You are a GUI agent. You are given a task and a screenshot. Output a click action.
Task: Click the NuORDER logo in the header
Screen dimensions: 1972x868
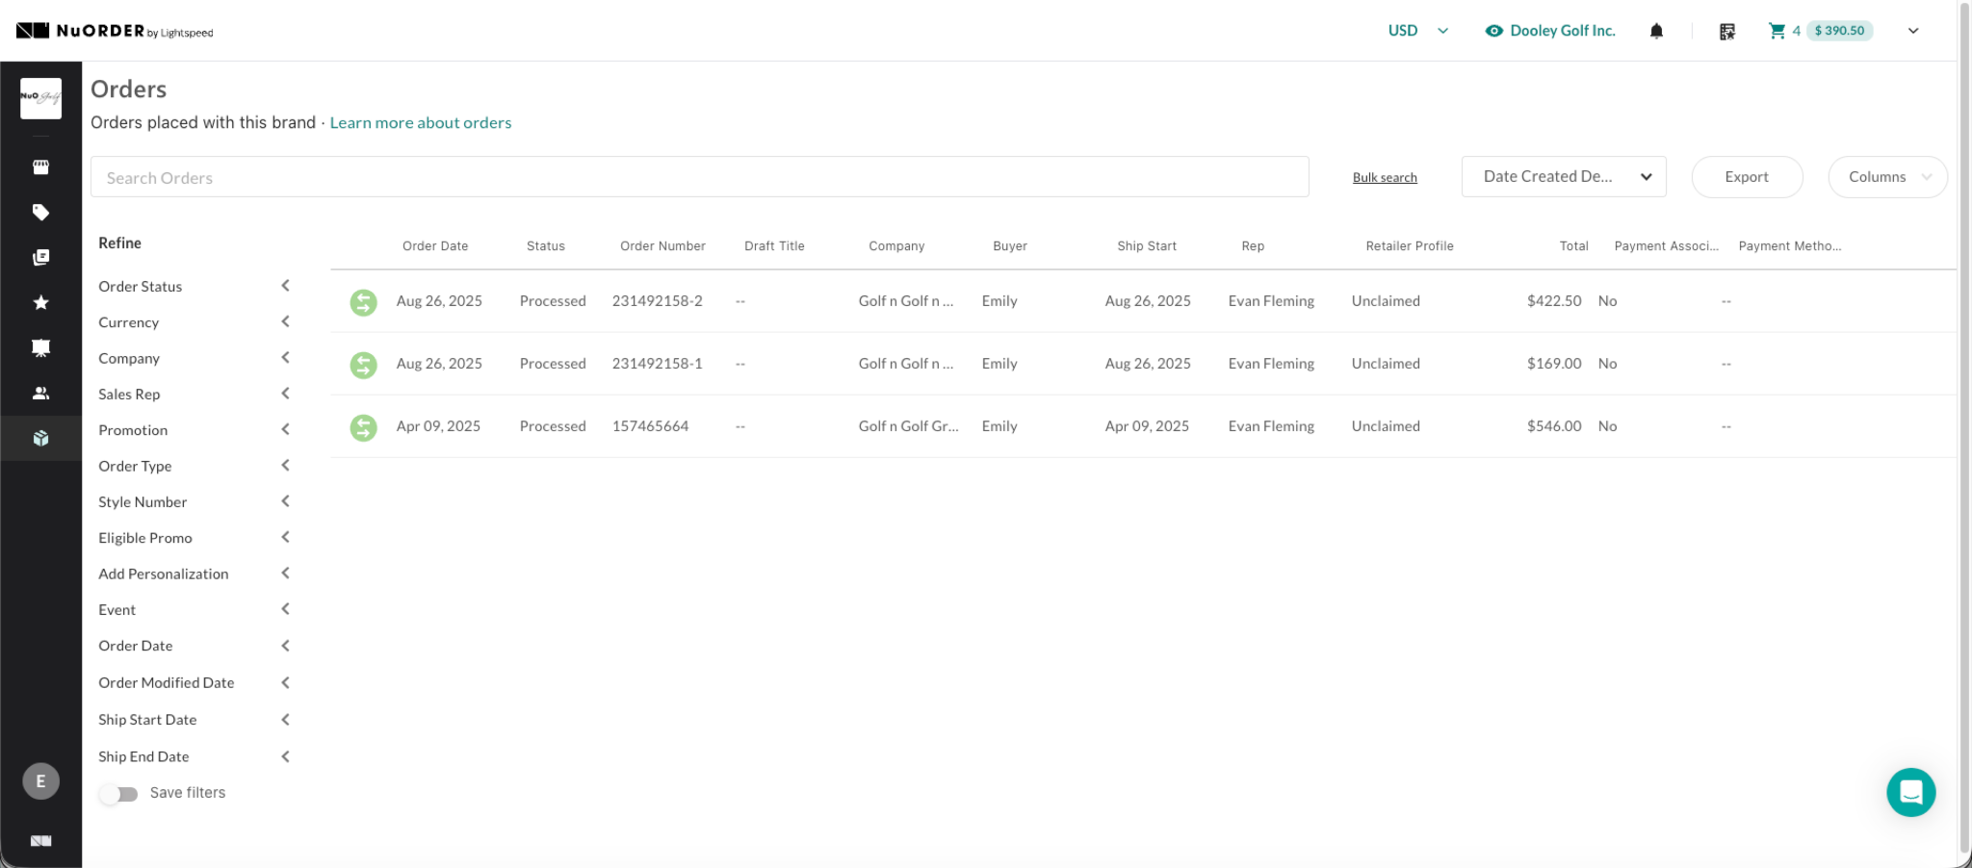(115, 31)
